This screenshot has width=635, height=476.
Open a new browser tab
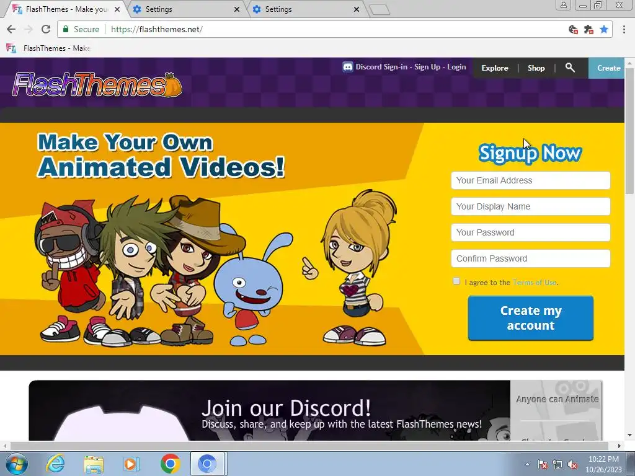click(x=380, y=9)
